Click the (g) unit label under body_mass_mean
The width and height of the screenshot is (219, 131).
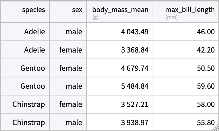tap(95, 17)
